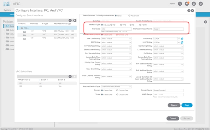Select PC interface type

(x=111, y=25)
